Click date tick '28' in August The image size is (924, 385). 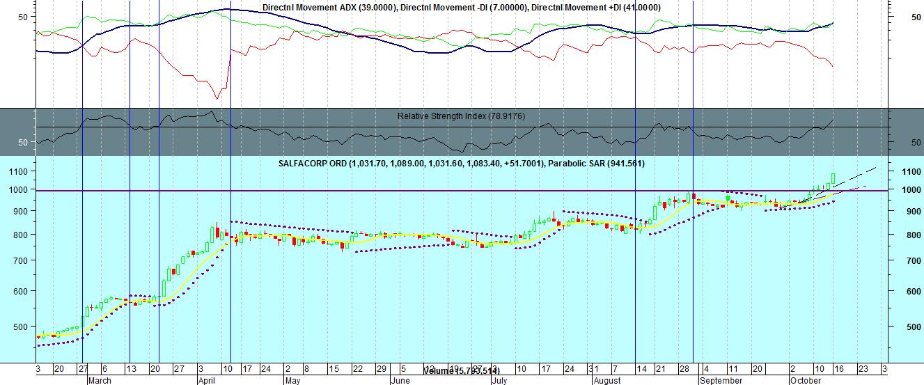click(684, 369)
